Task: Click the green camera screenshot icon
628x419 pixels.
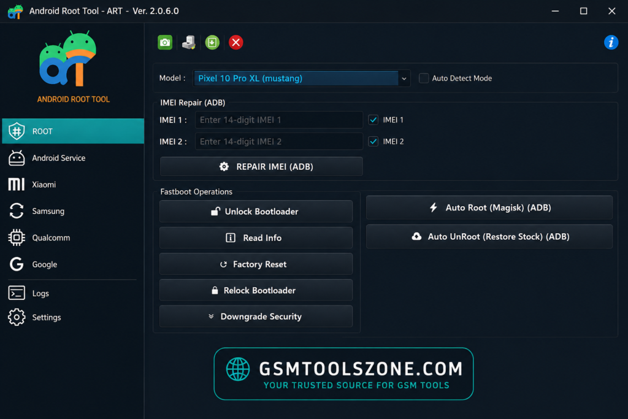Action: coord(165,42)
